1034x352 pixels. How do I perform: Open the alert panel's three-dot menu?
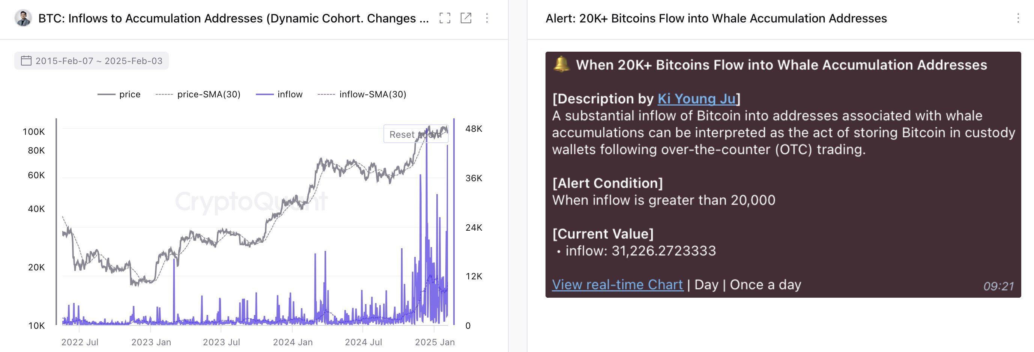(x=1018, y=18)
